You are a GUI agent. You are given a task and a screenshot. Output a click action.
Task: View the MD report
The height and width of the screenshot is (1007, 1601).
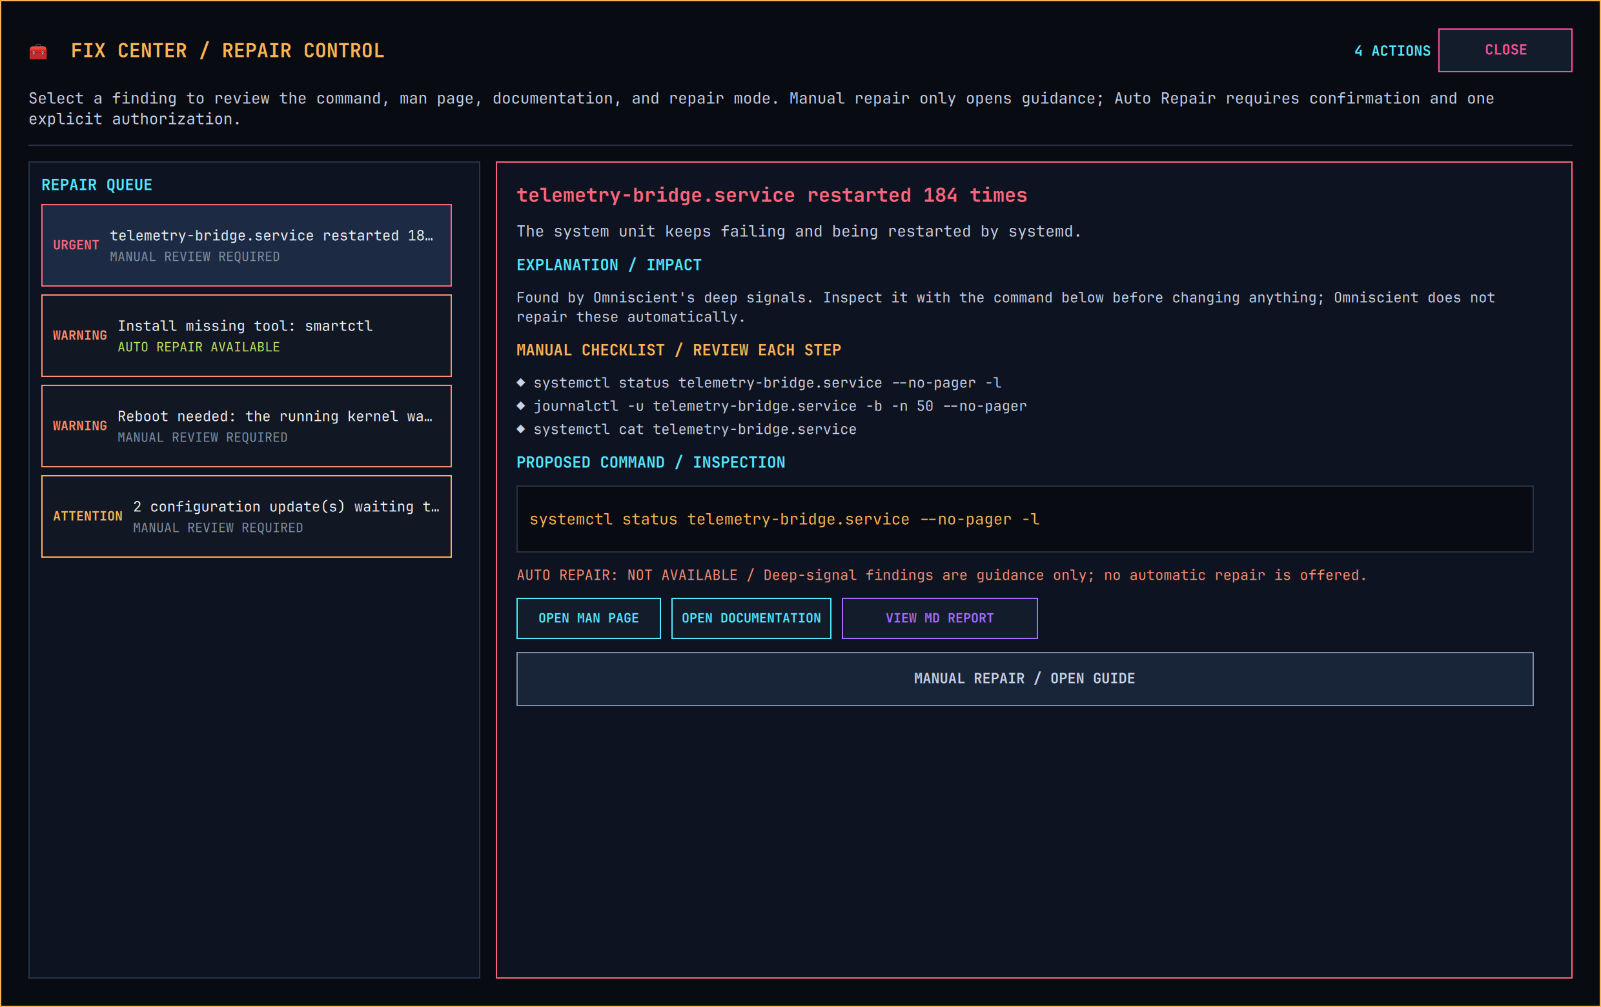(x=939, y=618)
